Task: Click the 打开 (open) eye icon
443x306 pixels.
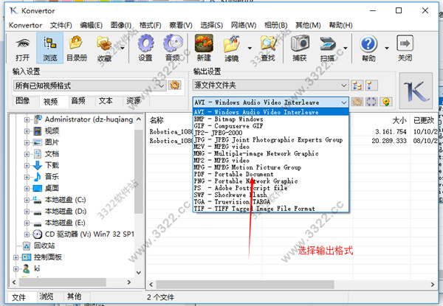Action: click(23, 44)
